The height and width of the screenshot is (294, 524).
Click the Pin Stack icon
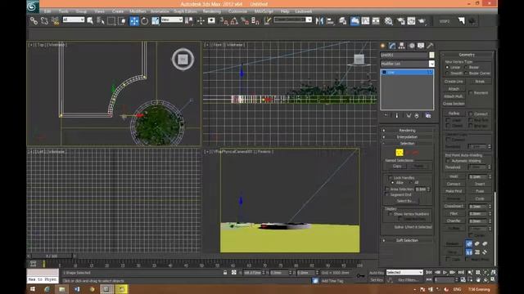point(386,115)
